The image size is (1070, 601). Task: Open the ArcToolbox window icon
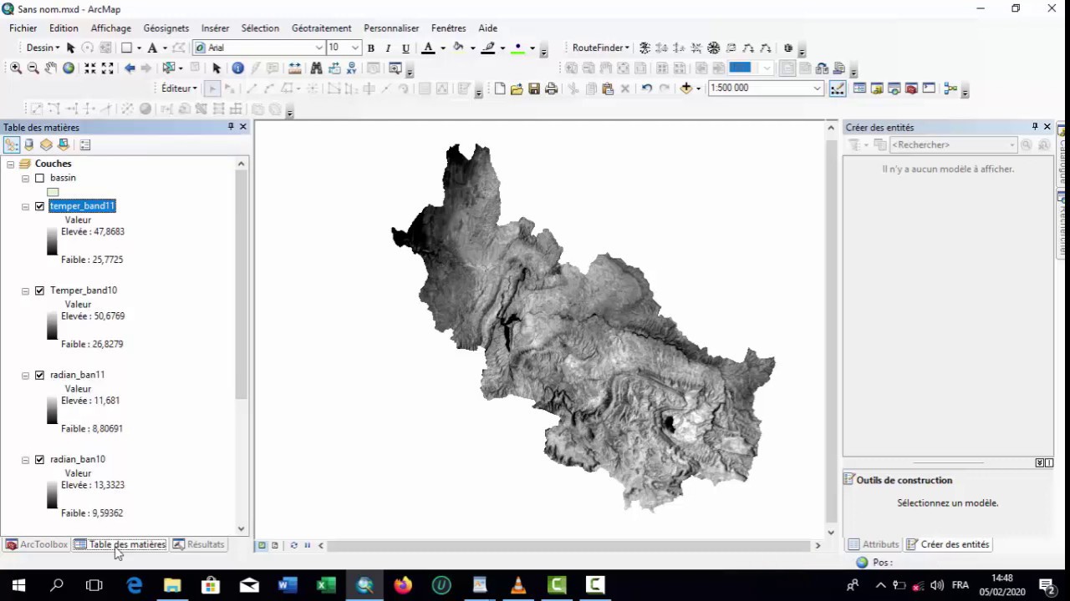point(912,88)
